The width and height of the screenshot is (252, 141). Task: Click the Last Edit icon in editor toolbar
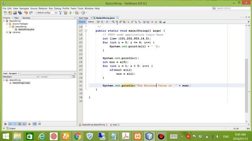98,22
